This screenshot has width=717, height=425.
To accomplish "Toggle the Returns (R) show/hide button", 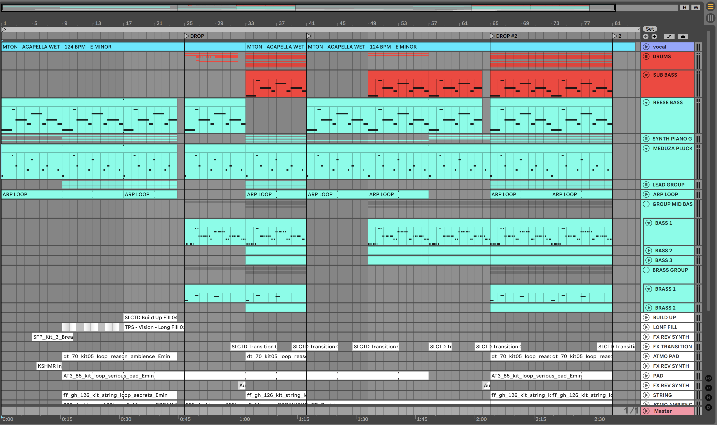I will click(708, 388).
